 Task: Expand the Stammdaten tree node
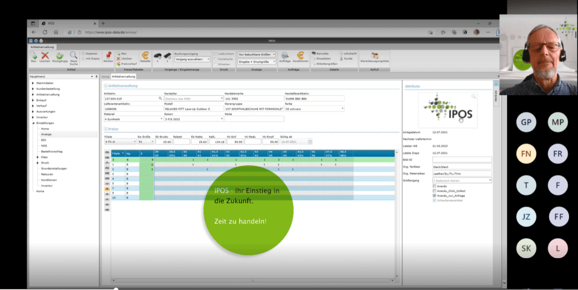pyautogui.click(x=33, y=83)
